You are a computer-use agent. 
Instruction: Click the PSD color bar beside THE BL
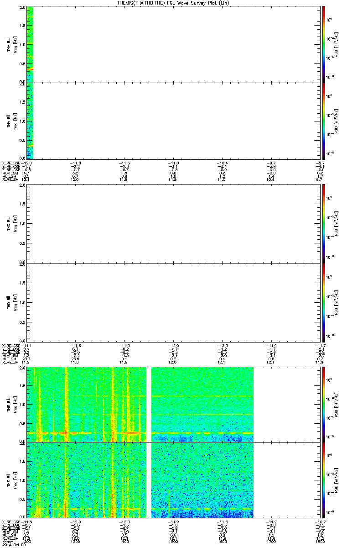(x=324, y=404)
